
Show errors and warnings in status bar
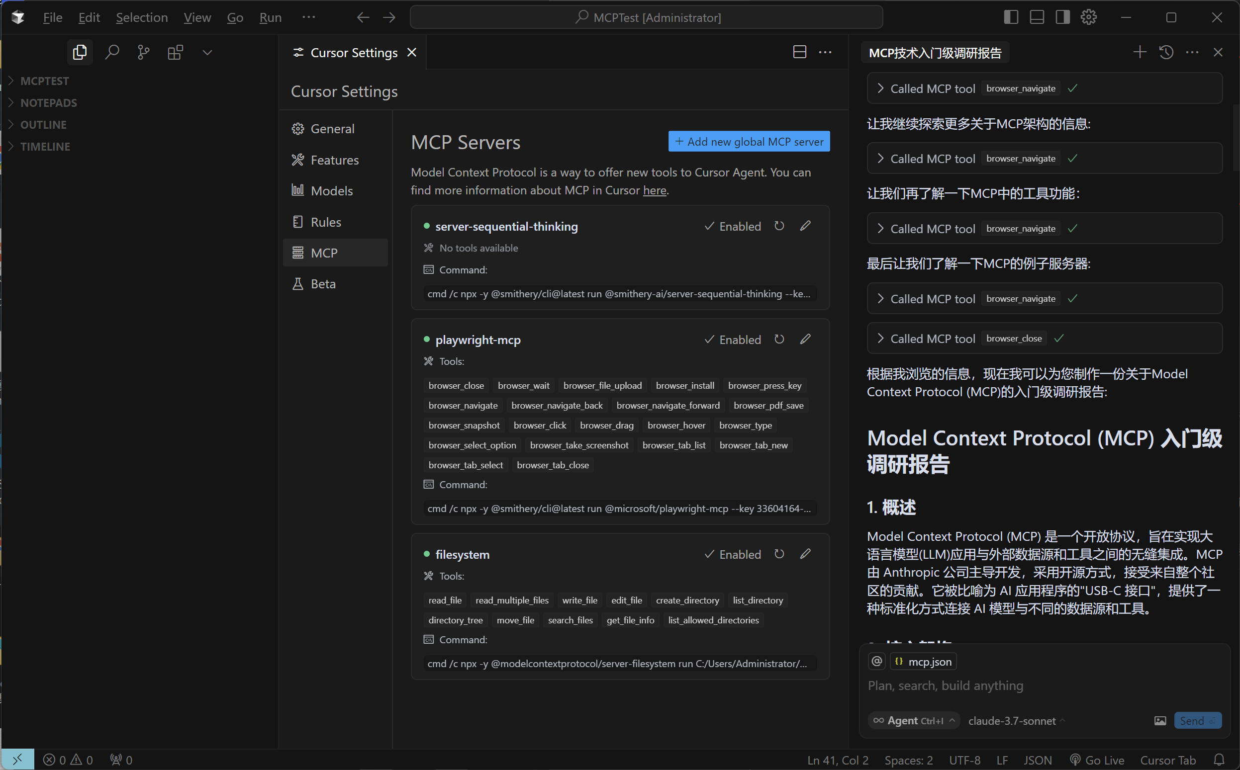68,760
